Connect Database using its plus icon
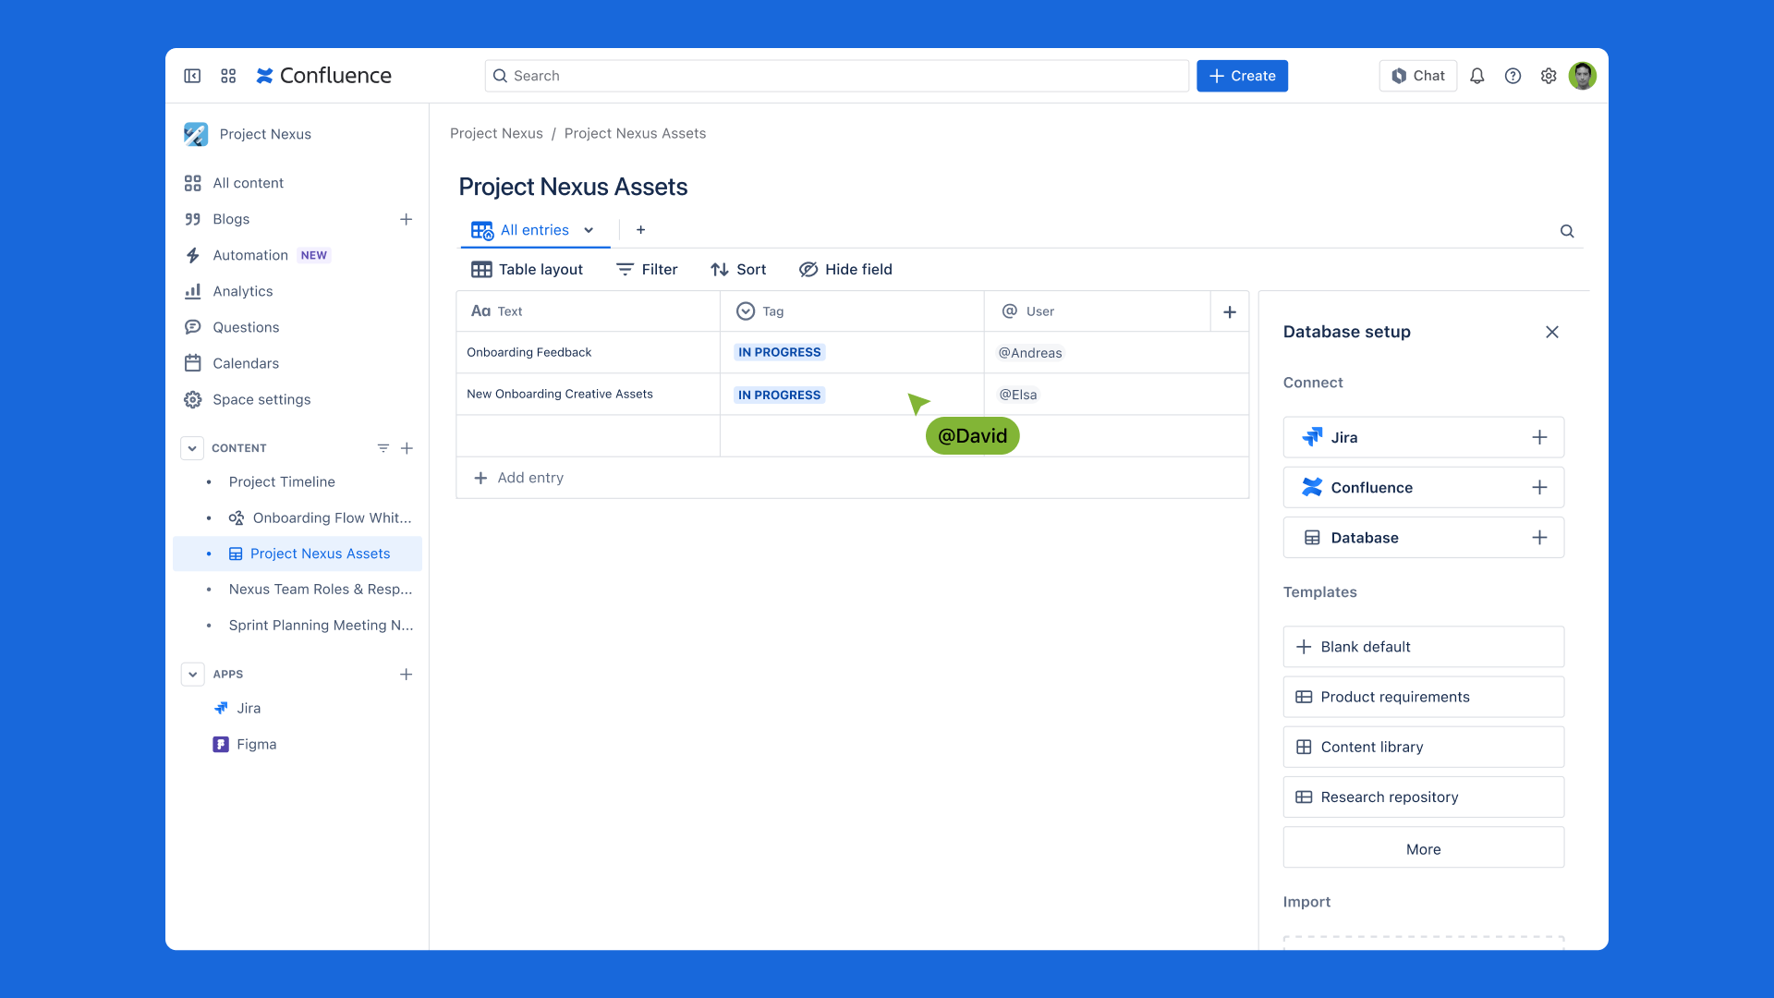 tap(1539, 538)
